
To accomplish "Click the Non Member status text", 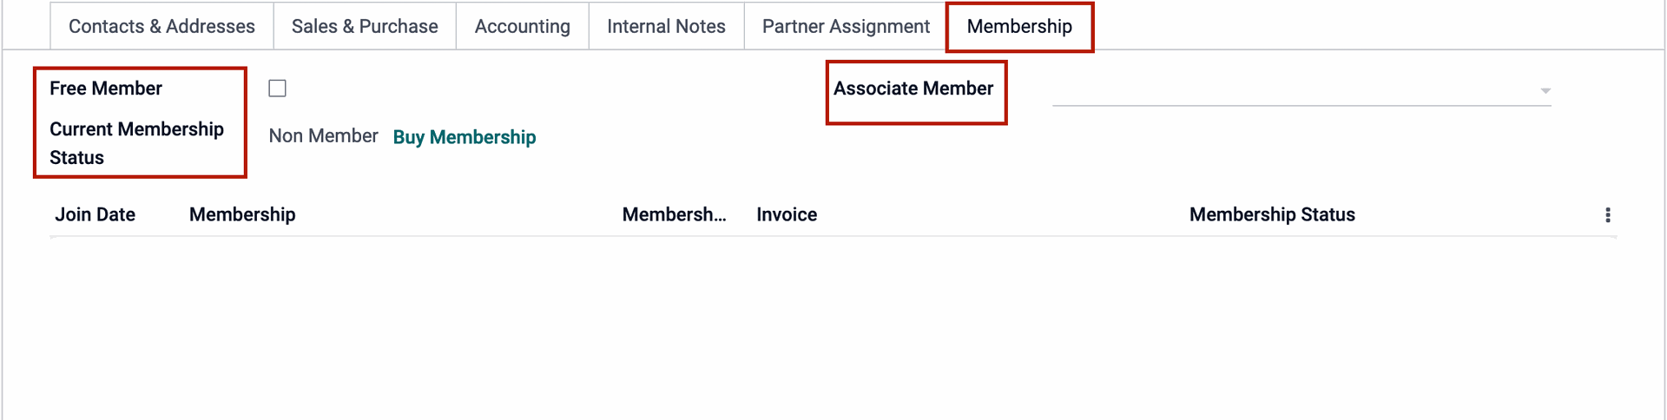I will (x=323, y=136).
